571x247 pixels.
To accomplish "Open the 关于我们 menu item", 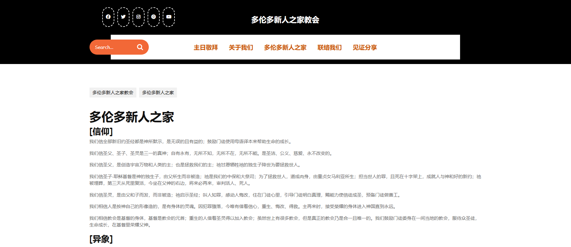I will click(x=241, y=47).
